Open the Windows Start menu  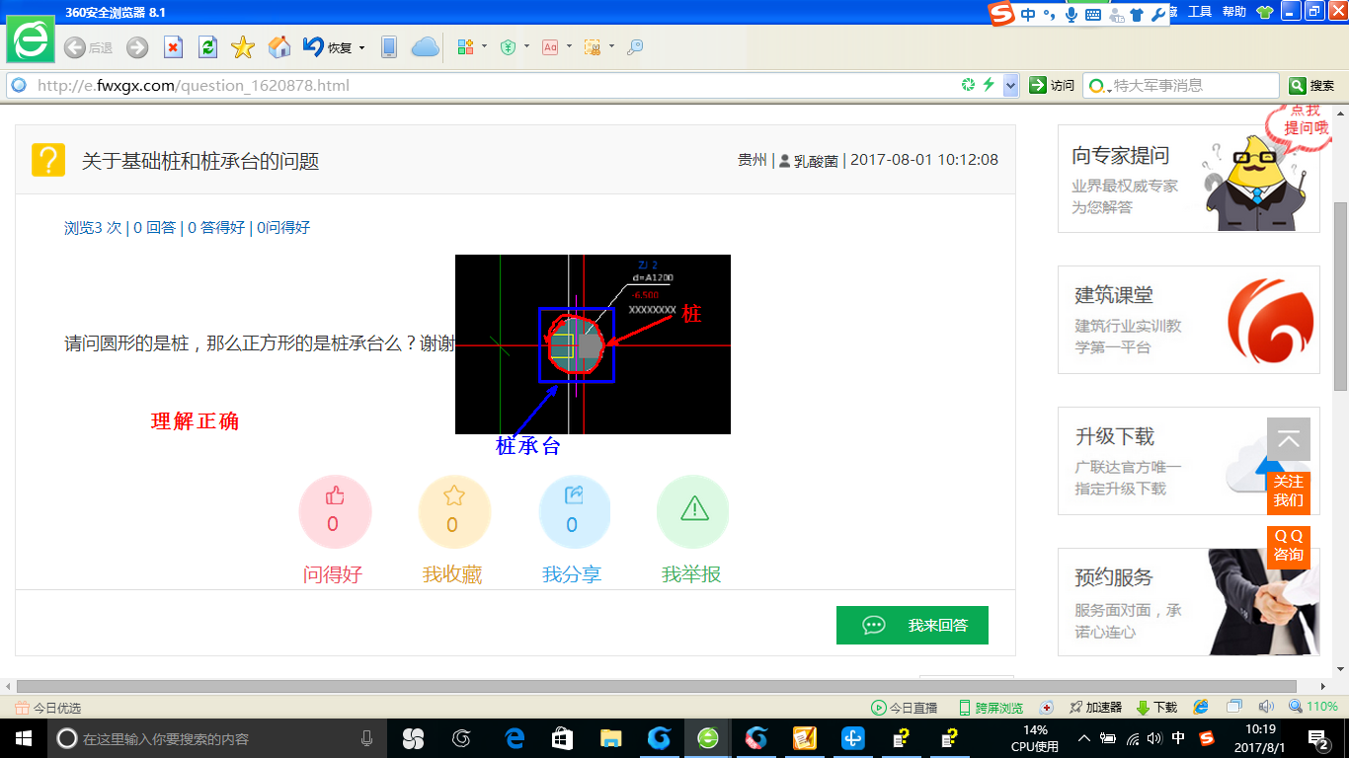[x=23, y=738]
